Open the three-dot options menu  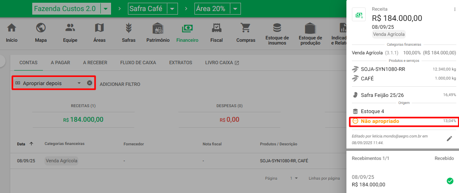pyautogui.click(x=455, y=9)
